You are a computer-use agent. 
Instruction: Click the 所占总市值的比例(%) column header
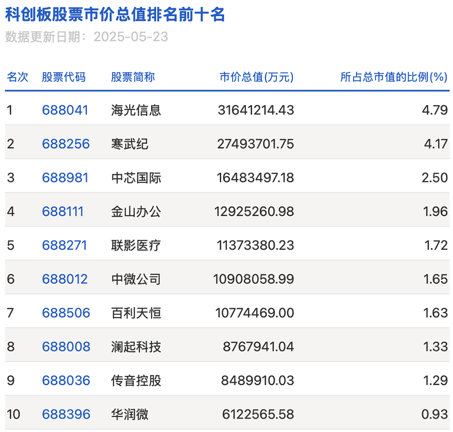[x=394, y=77]
